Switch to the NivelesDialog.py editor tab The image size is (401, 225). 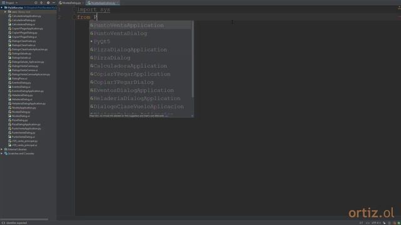click(71, 2)
